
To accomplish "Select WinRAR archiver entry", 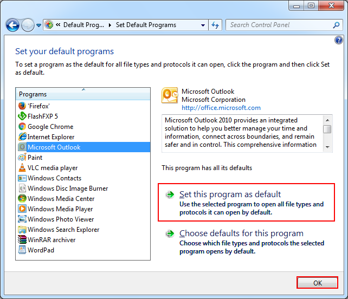I will 83,239.
